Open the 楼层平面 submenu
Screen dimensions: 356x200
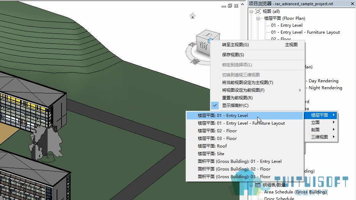[321, 115]
